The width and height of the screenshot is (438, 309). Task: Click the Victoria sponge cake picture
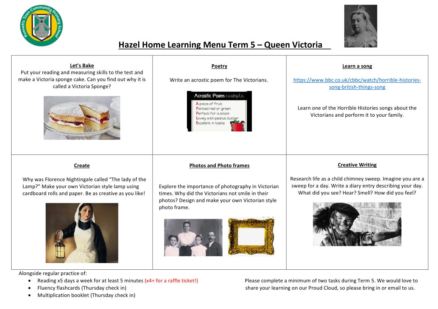tap(82, 118)
